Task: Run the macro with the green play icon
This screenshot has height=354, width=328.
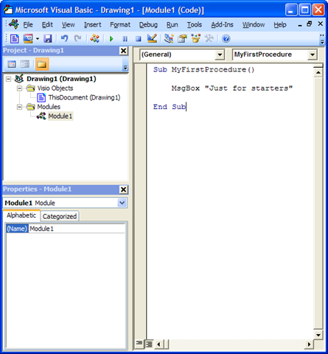Action: click(111, 38)
